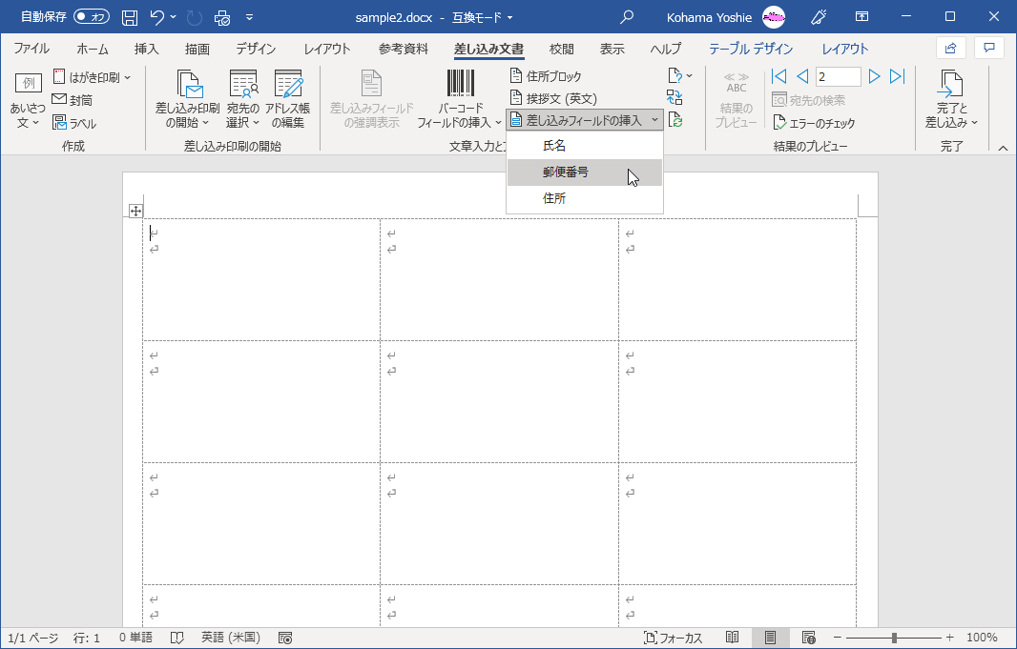Image resolution: width=1017 pixels, height=649 pixels.
Task: Open the Kohama Yoshie account avatar
Action: coord(773,17)
